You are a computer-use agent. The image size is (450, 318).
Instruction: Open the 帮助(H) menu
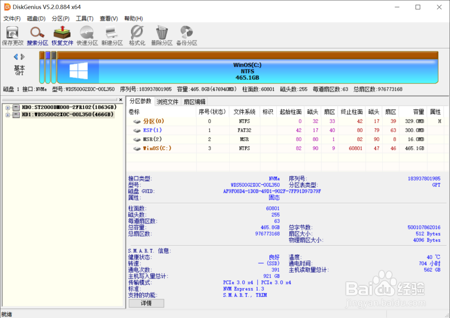[134, 18]
